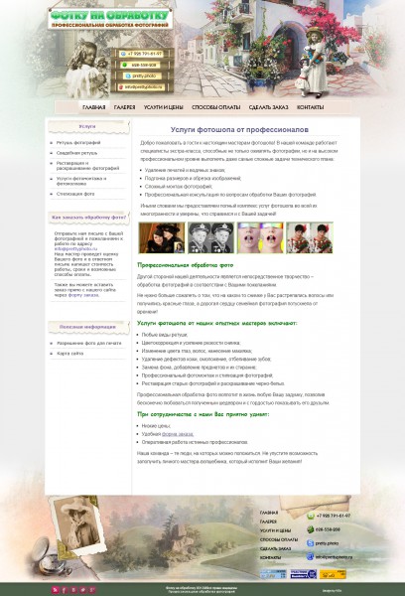405x596 pixels.
Task: Click the Skype icon on header wooden sign
Action: click(x=128, y=76)
